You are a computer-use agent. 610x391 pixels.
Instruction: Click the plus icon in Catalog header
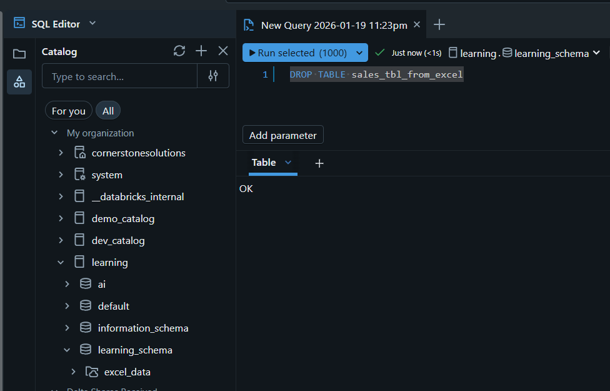tap(201, 51)
